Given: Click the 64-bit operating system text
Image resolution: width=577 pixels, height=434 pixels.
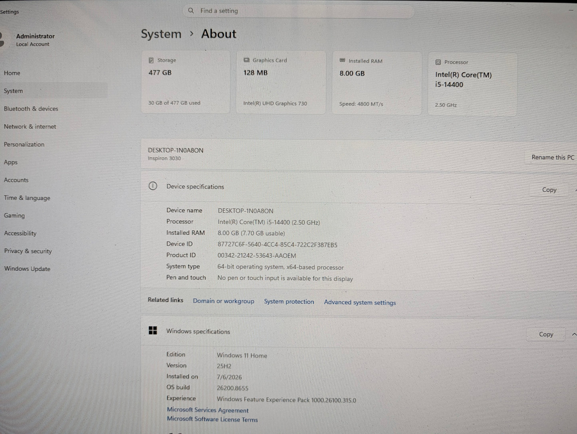Looking at the screenshot, I should point(280,267).
